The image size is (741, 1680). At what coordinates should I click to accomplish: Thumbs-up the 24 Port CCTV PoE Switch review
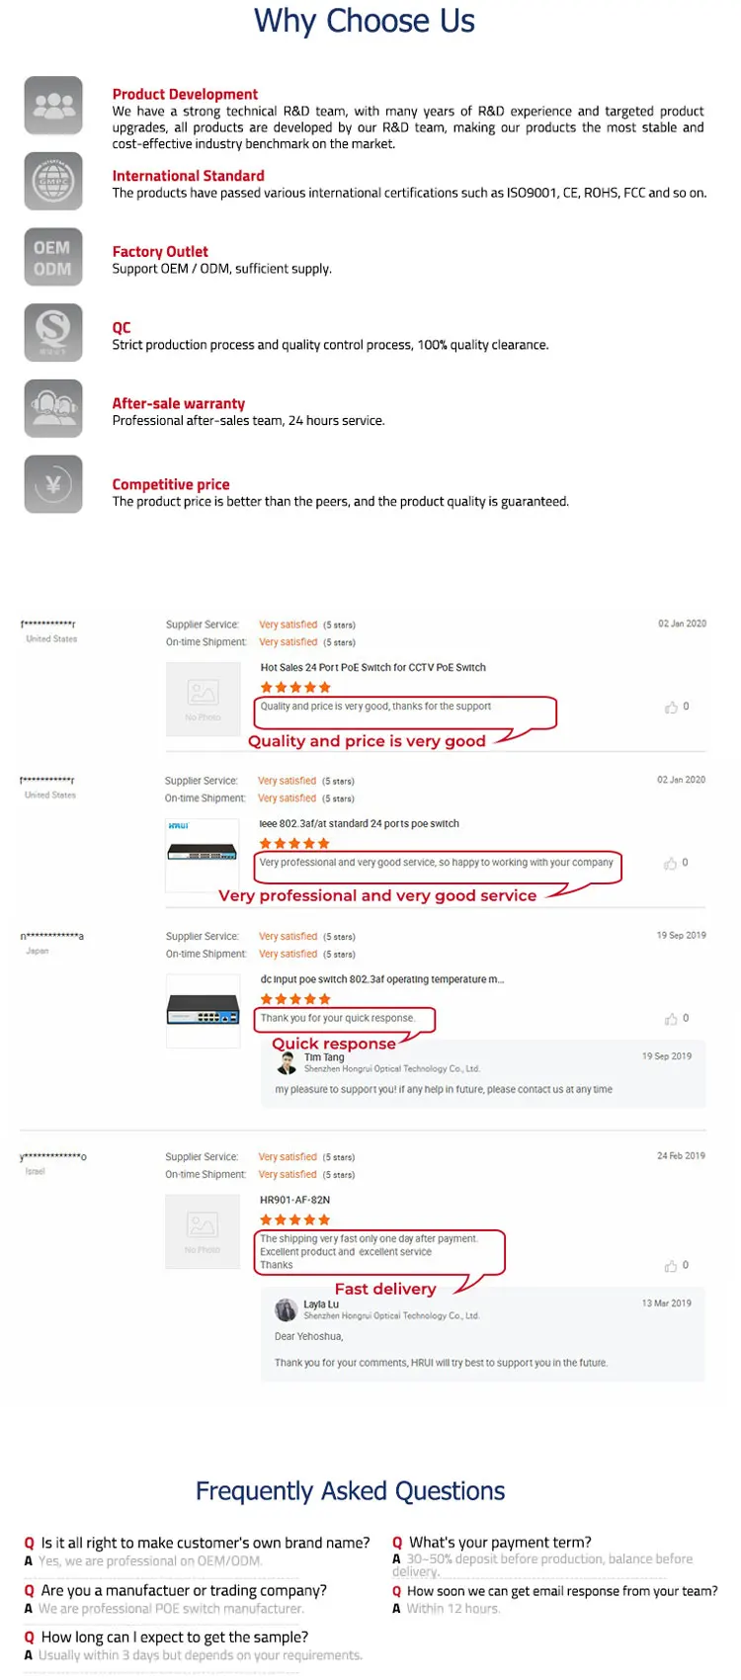click(x=672, y=708)
